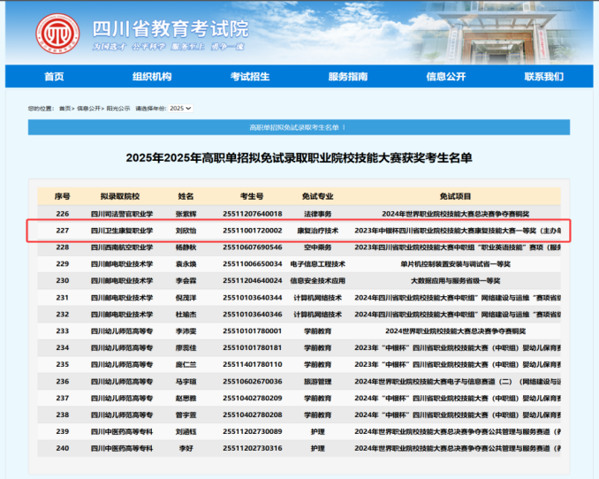Click the 免试专业 column header
The width and height of the screenshot is (599, 479).
point(317,196)
